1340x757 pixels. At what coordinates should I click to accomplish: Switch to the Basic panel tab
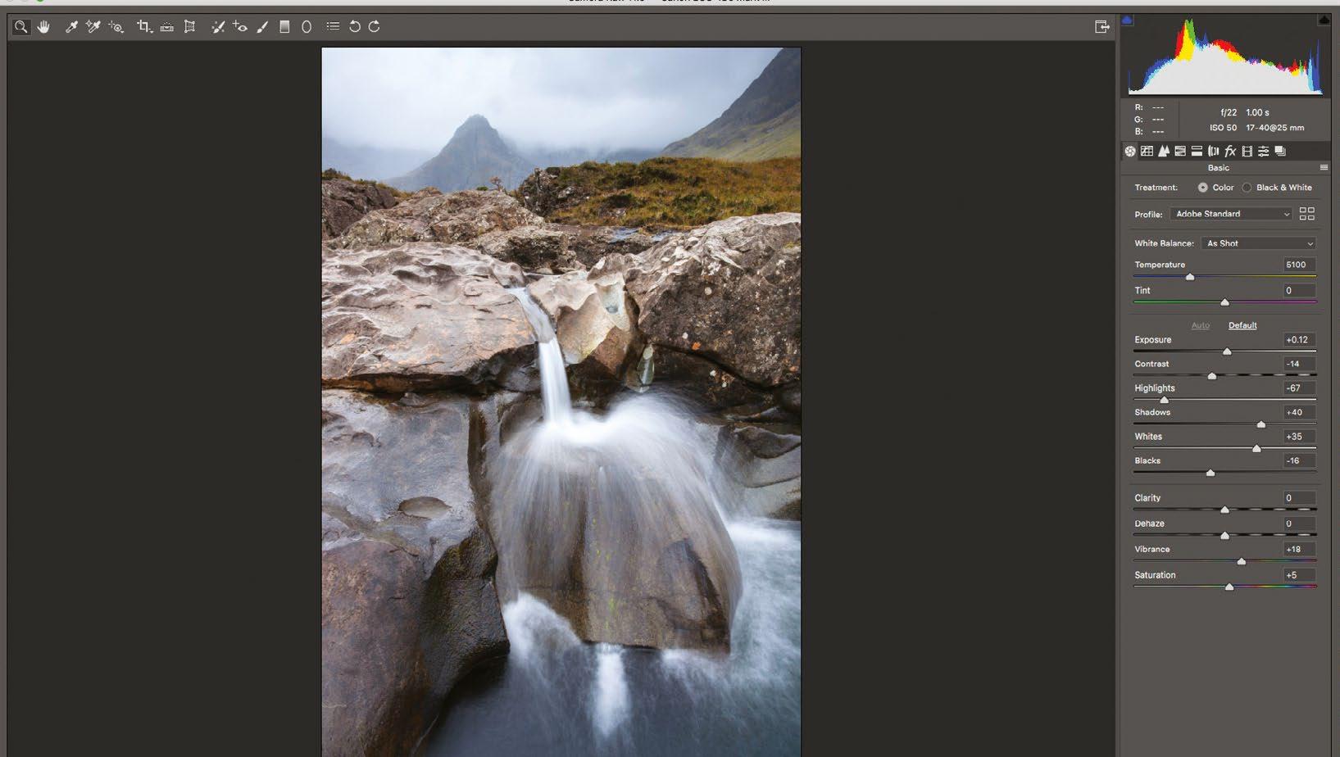click(x=1130, y=152)
